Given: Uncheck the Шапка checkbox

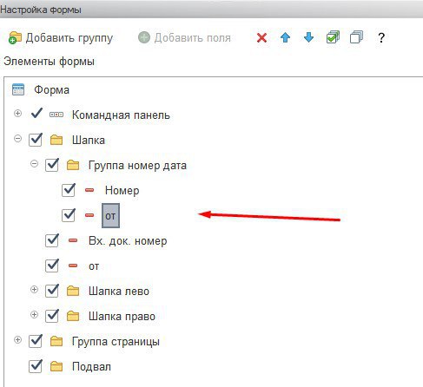Looking at the screenshot, I should 36,140.
